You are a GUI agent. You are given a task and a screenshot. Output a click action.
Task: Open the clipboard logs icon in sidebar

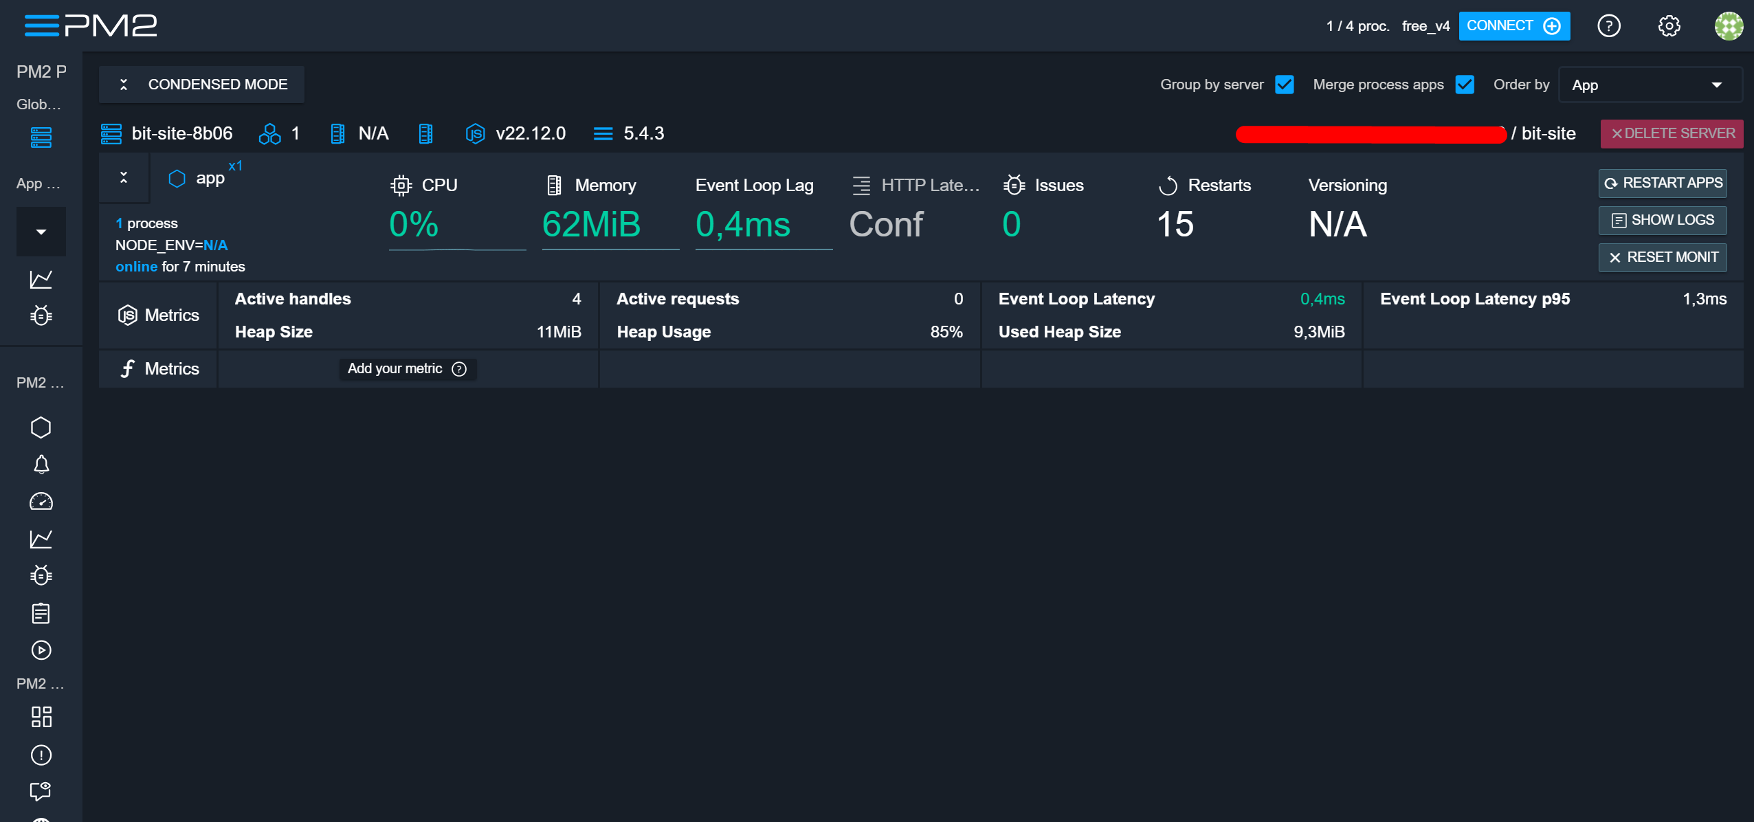pyautogui.click(x=41, y=613)
